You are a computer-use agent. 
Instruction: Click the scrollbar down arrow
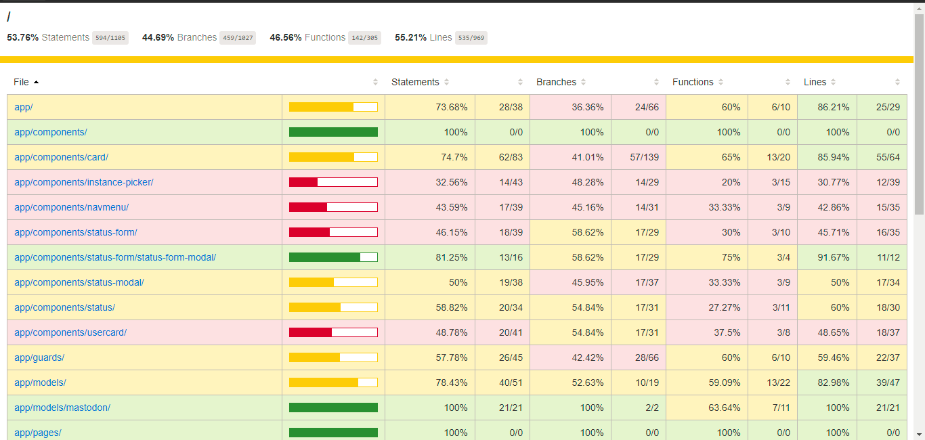click(x=919, y=434)
